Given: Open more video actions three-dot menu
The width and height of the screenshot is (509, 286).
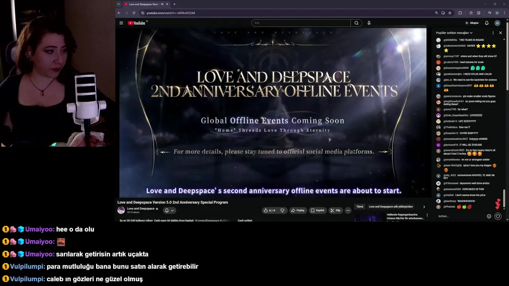Looking at the screenshot, I should 348,211.
